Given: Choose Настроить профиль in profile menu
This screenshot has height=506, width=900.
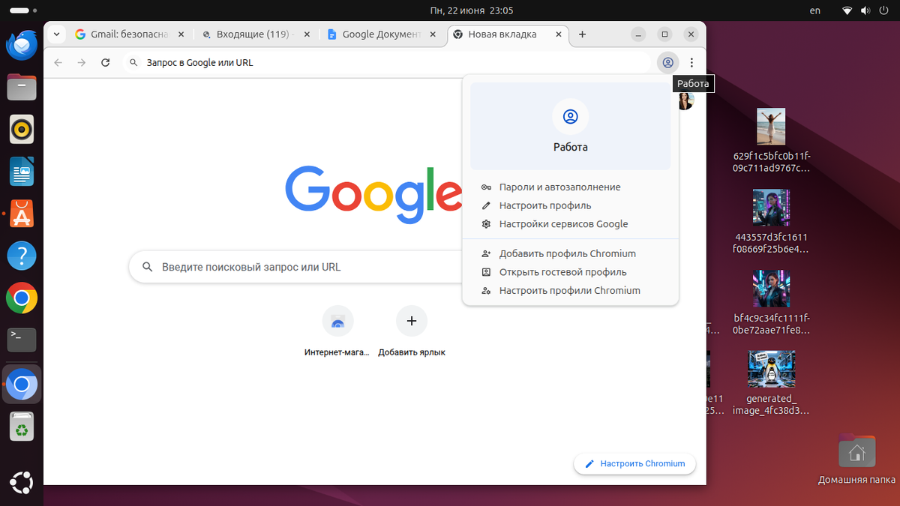Looking at the screenshot, I should 571,205.
